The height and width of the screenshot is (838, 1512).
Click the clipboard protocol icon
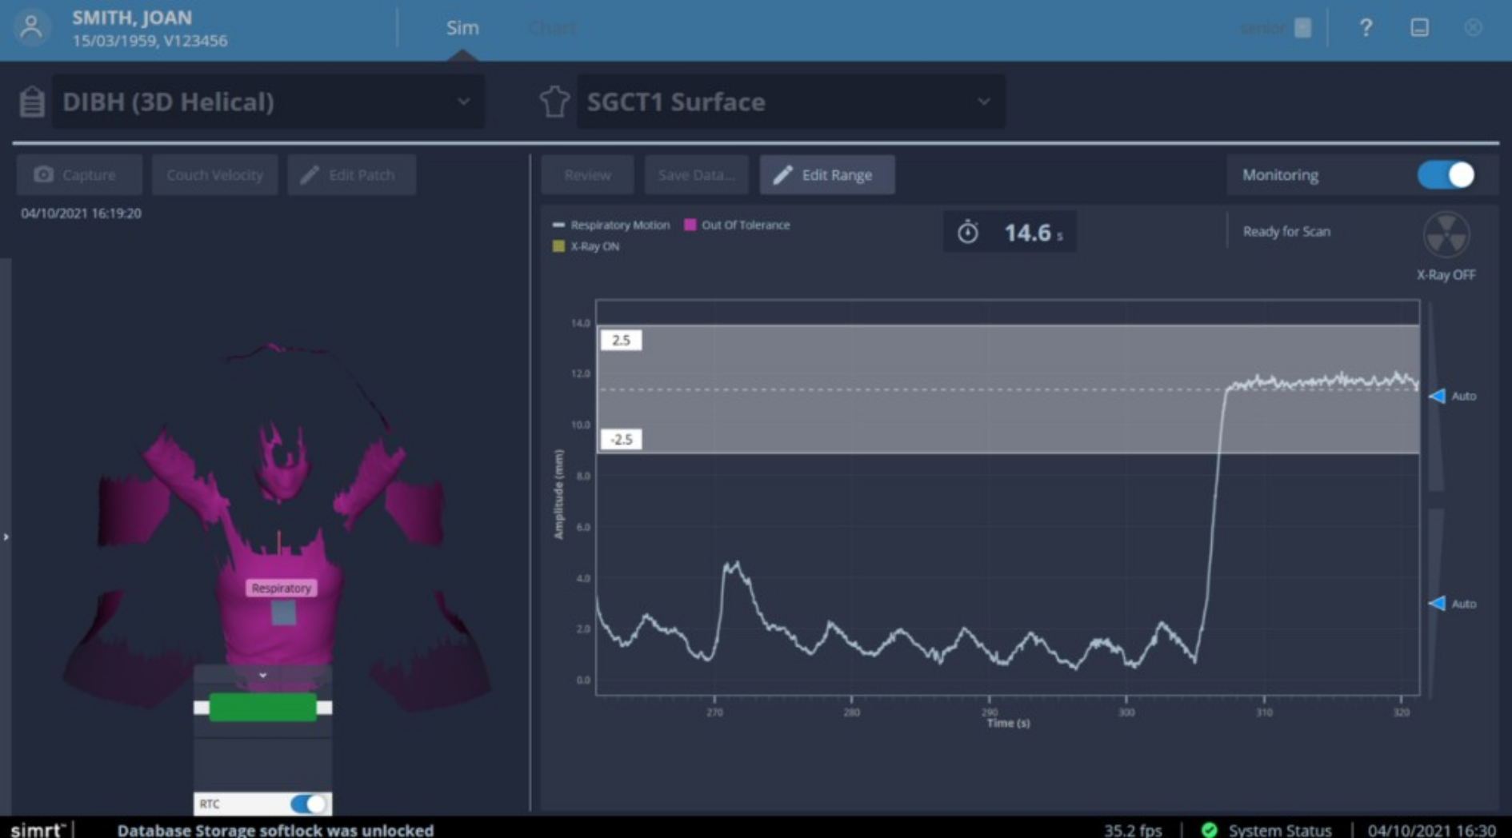[x=32, y=102]
